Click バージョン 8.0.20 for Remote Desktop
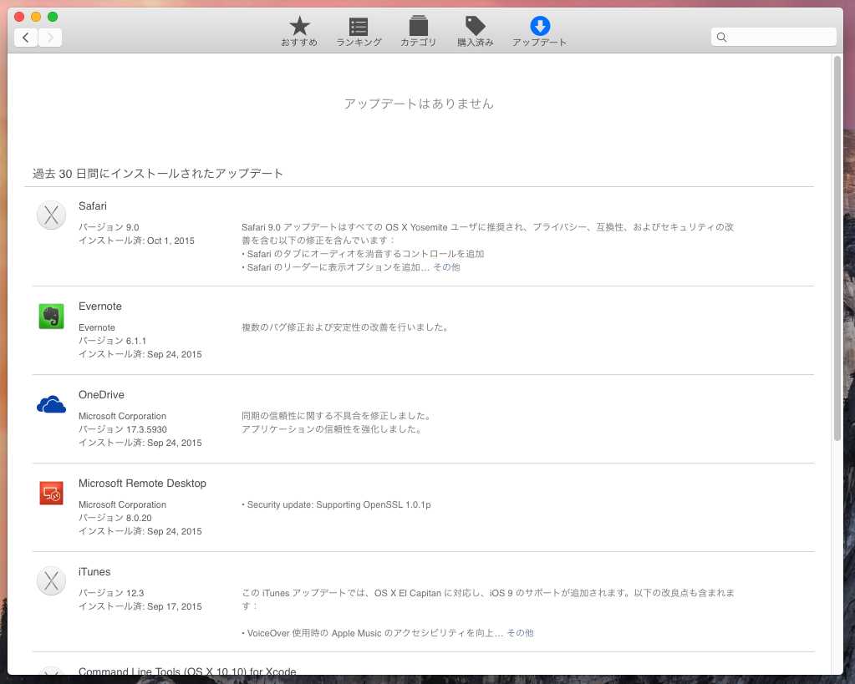Image resolution: width=855 pixels, height=684 pixels. click(x=115, y=518)
